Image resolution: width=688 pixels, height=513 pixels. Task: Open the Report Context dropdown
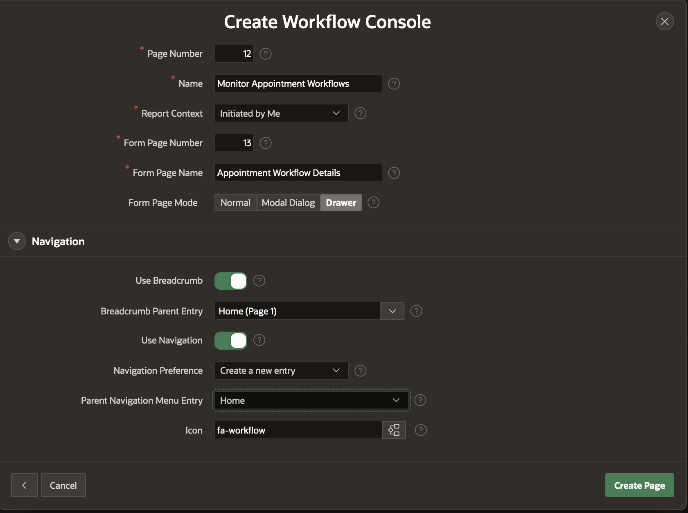pos(282,113)
